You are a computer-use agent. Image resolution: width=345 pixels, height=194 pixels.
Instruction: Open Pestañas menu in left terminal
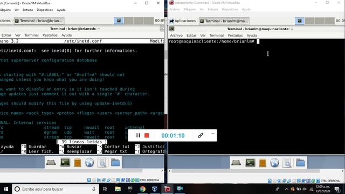click(50, 35)
